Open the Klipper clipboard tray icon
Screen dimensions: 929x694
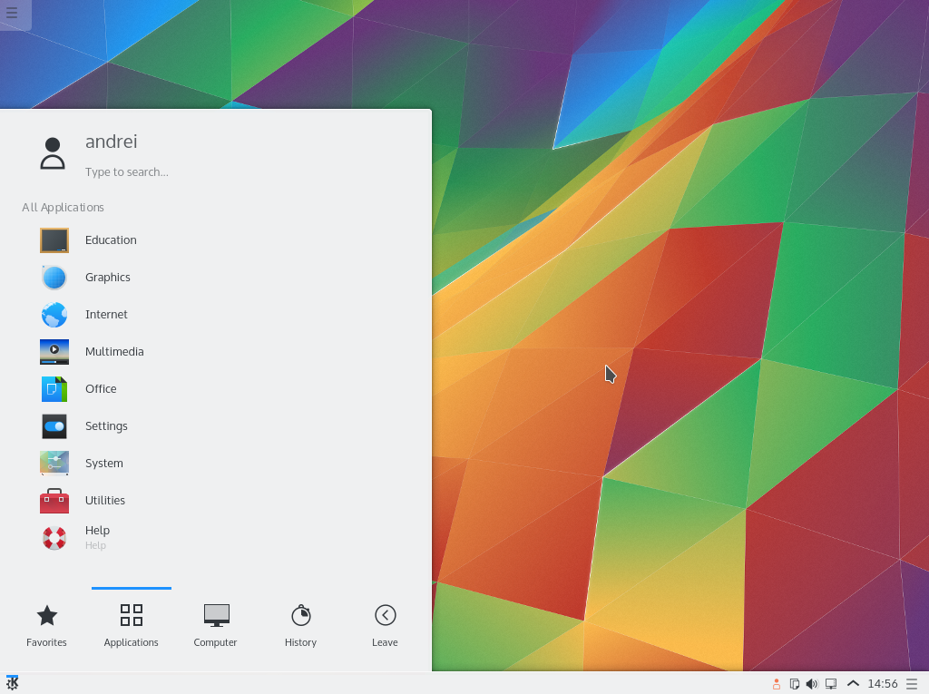tap(796, 683)
